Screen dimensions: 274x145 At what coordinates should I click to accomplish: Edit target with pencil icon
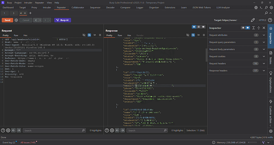click(x=253, y=20)
